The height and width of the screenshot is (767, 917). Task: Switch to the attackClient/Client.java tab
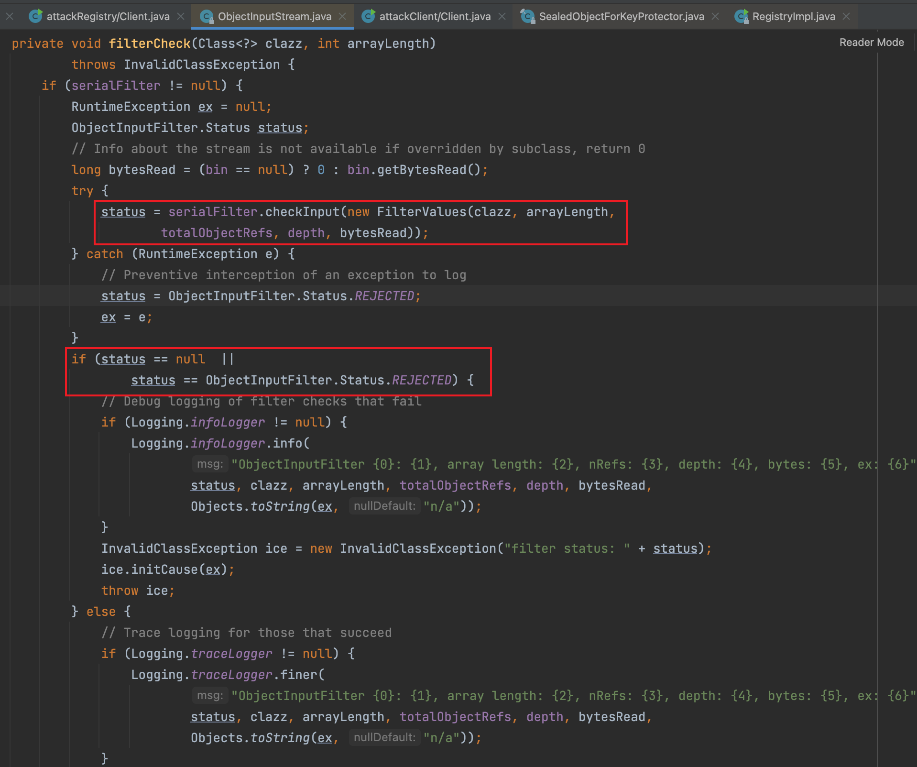(x=434, y=16)
